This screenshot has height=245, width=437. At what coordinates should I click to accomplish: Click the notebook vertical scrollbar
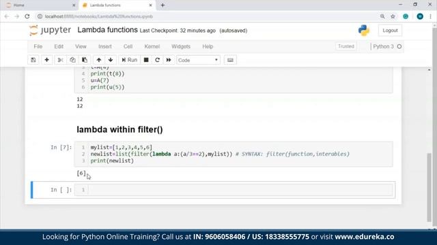pyautogui.click(x=429, y=187)
